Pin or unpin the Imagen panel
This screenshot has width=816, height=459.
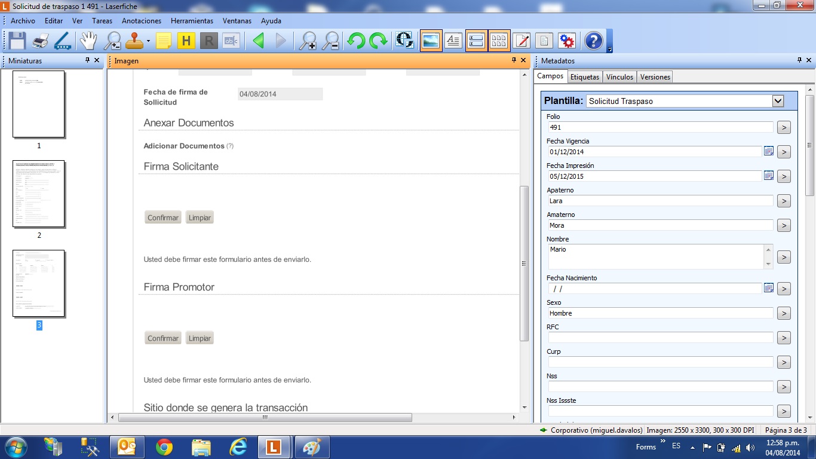pyautogui.click(x=514, y=60)
